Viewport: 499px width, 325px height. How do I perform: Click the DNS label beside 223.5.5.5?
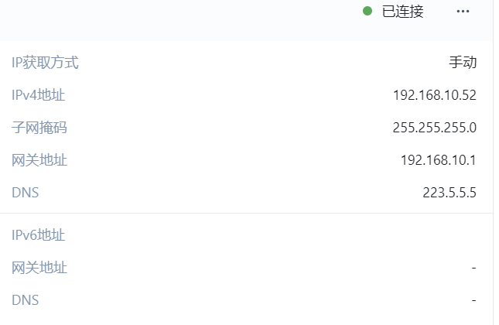(x=26, y=193)
